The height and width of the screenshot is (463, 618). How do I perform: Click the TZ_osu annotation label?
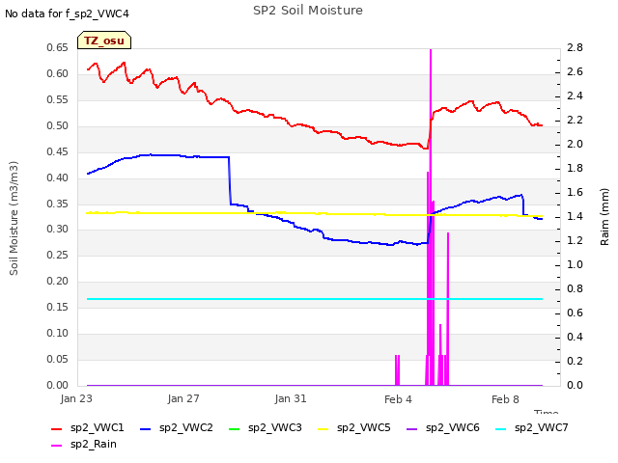[104, 41]
